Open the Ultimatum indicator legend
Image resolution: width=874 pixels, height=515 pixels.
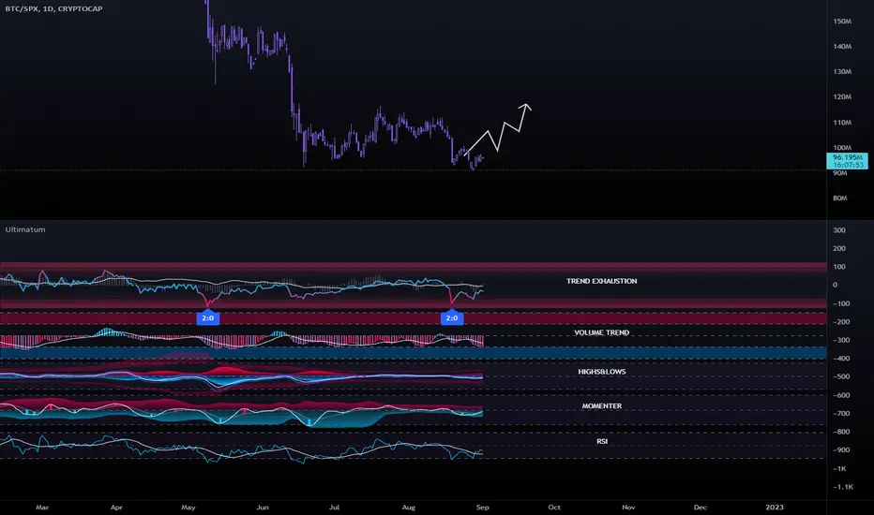25,229
